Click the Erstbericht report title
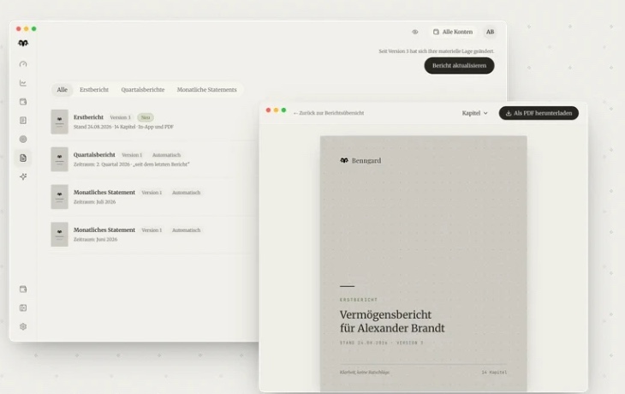Viewport: 625px width, 394px height. [88, 117]
